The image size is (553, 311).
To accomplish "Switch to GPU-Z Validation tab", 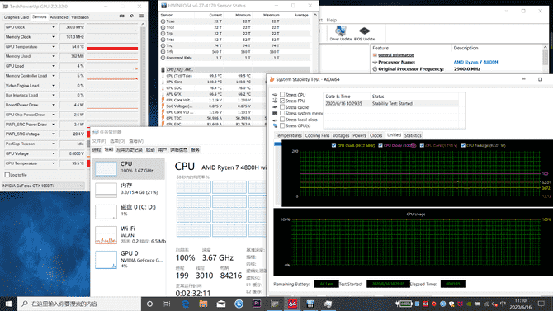I will (80, 17).
